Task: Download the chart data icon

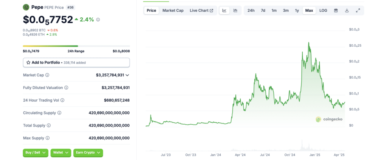Action: (x=347, y=10)
